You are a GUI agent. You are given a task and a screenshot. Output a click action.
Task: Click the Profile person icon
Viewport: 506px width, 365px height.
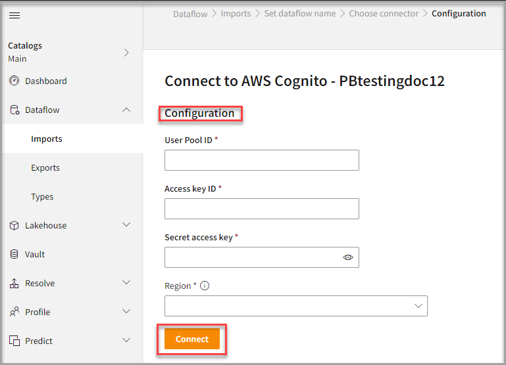point(14,312)
